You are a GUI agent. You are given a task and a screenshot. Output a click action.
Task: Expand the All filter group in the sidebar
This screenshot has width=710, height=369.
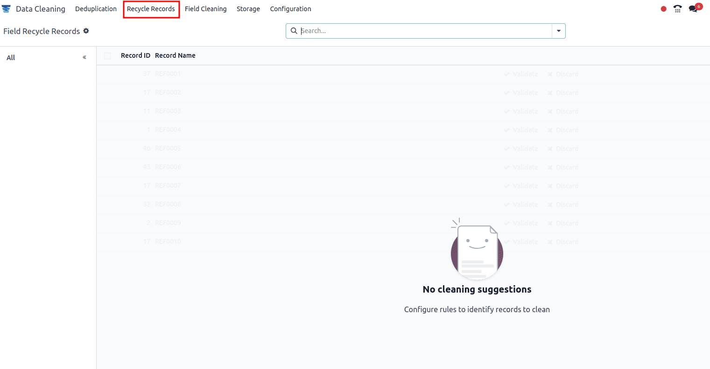10,57
